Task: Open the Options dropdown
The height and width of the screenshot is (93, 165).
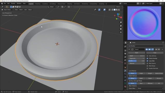Action: (x=119, y=7)
